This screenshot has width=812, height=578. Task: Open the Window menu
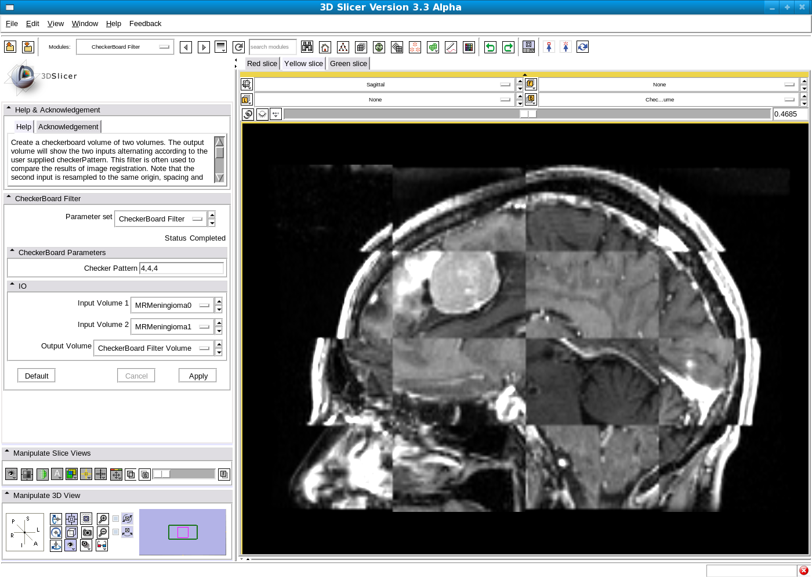85,24
